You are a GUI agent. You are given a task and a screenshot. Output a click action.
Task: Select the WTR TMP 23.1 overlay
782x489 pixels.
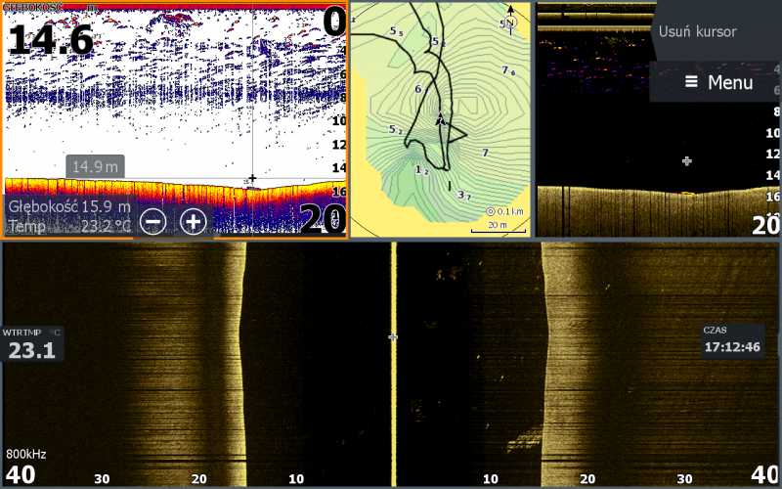click(32, 344)
